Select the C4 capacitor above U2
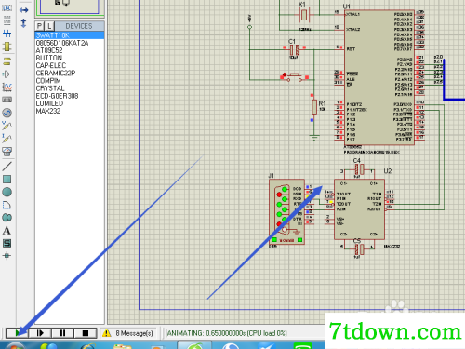The image size is (465, 349). (x=359, y=169)
